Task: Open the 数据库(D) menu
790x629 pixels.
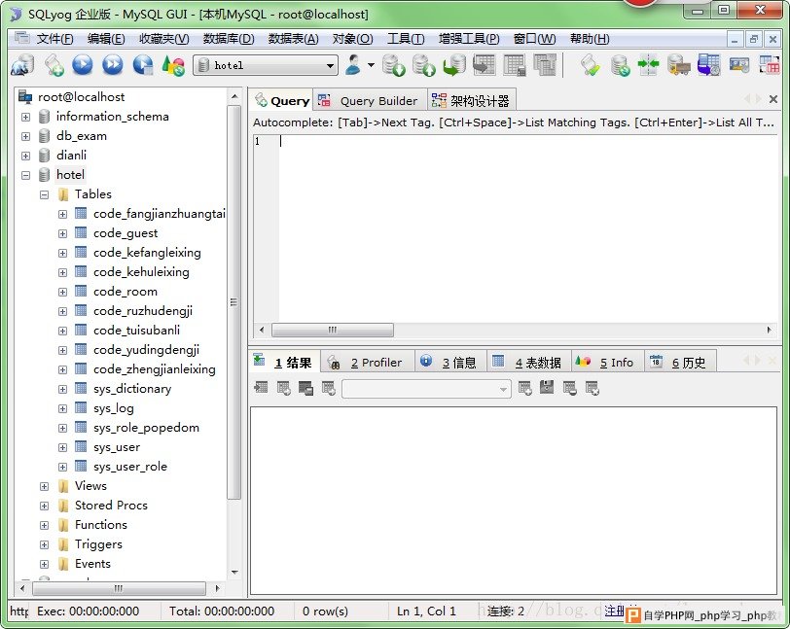Action: [229, 39]
